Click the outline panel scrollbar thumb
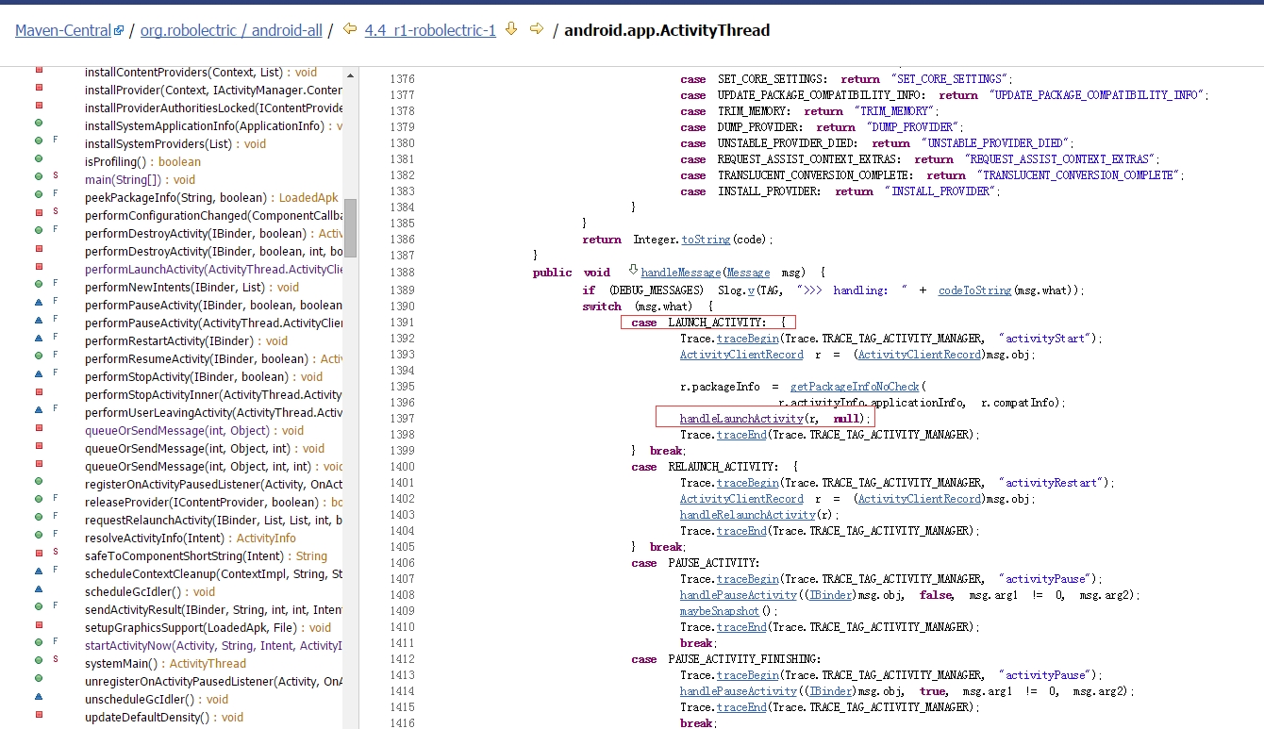1264x729 pixels. 350,227
